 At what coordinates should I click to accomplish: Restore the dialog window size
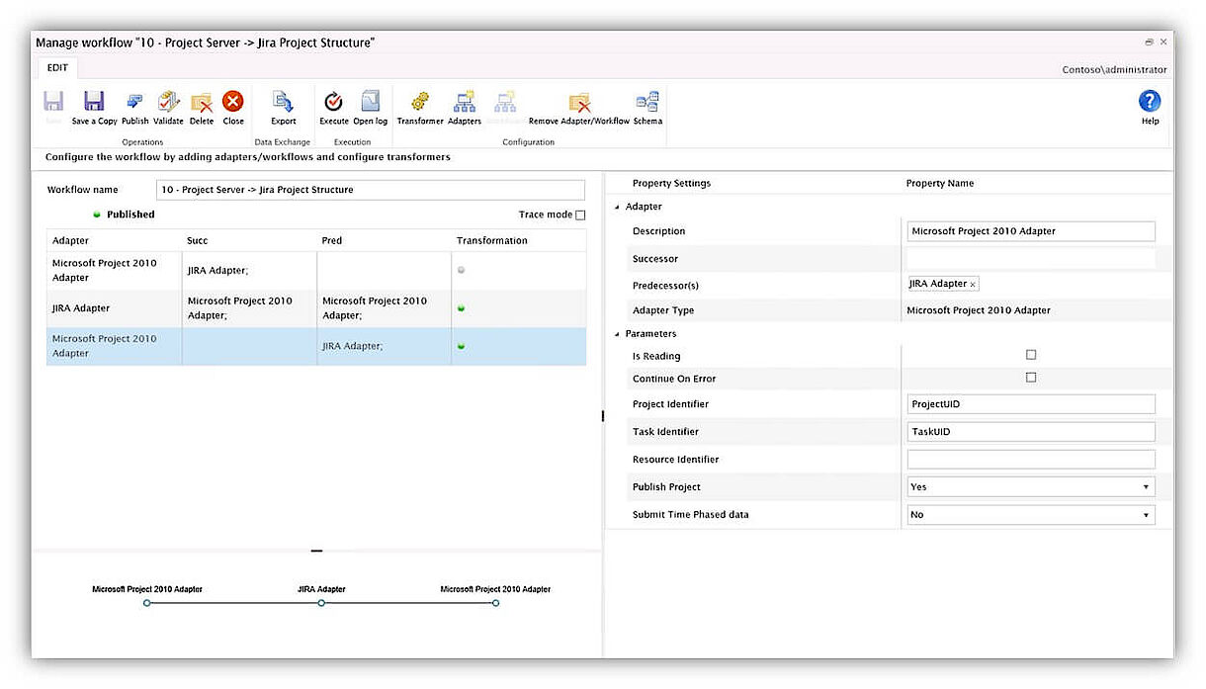pyautogui.click(x=1149, y=43)
